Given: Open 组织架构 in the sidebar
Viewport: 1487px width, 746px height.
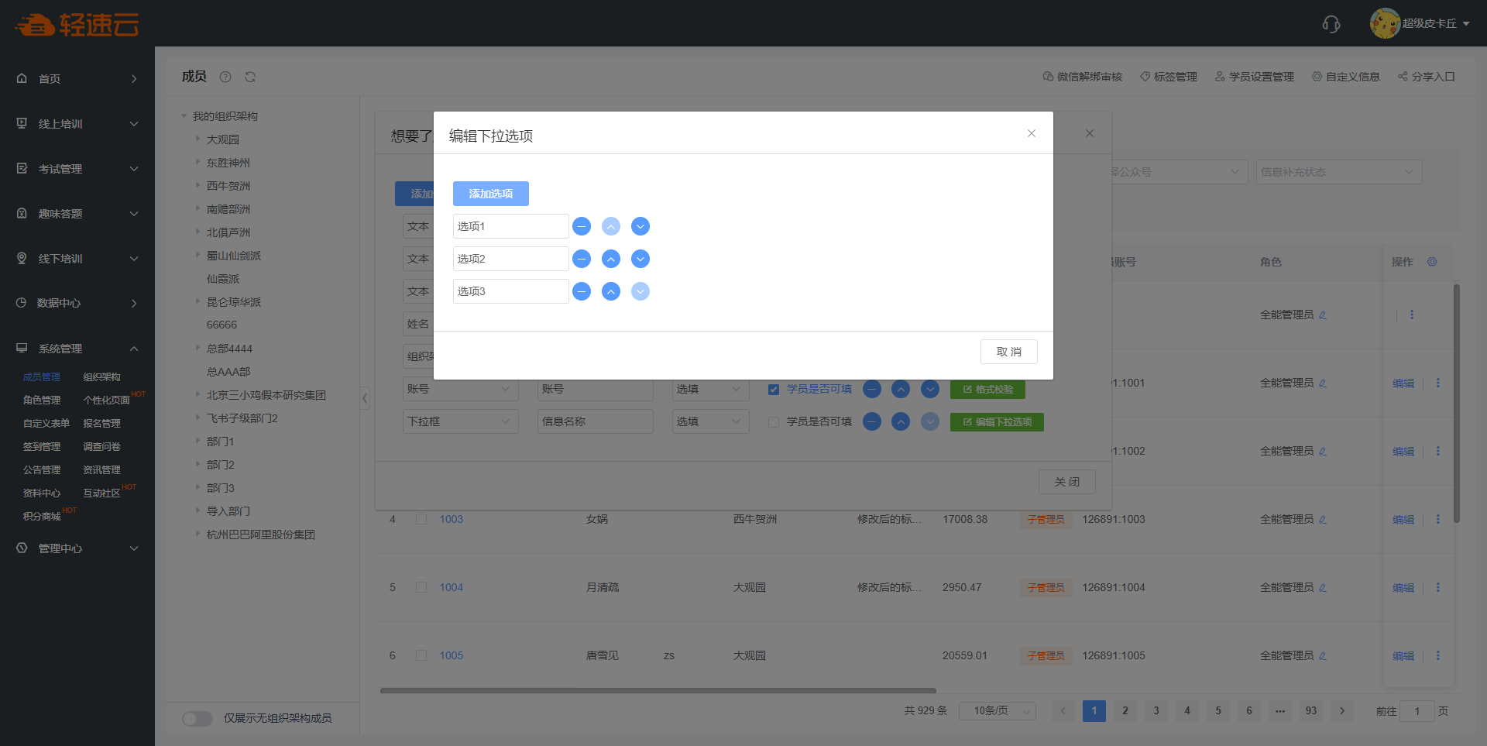Looking at the screenshot, I should pyautogui.click(x=101, y=377).
